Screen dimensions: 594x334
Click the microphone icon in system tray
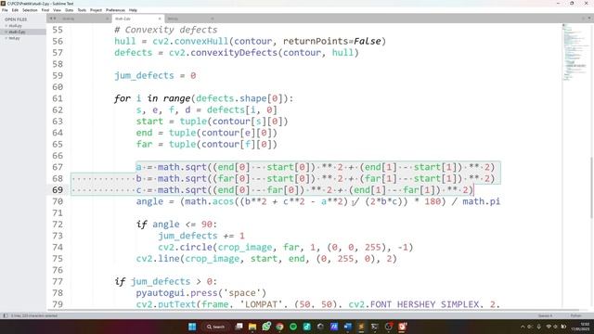pyautogui.click(x=538, y=327)
